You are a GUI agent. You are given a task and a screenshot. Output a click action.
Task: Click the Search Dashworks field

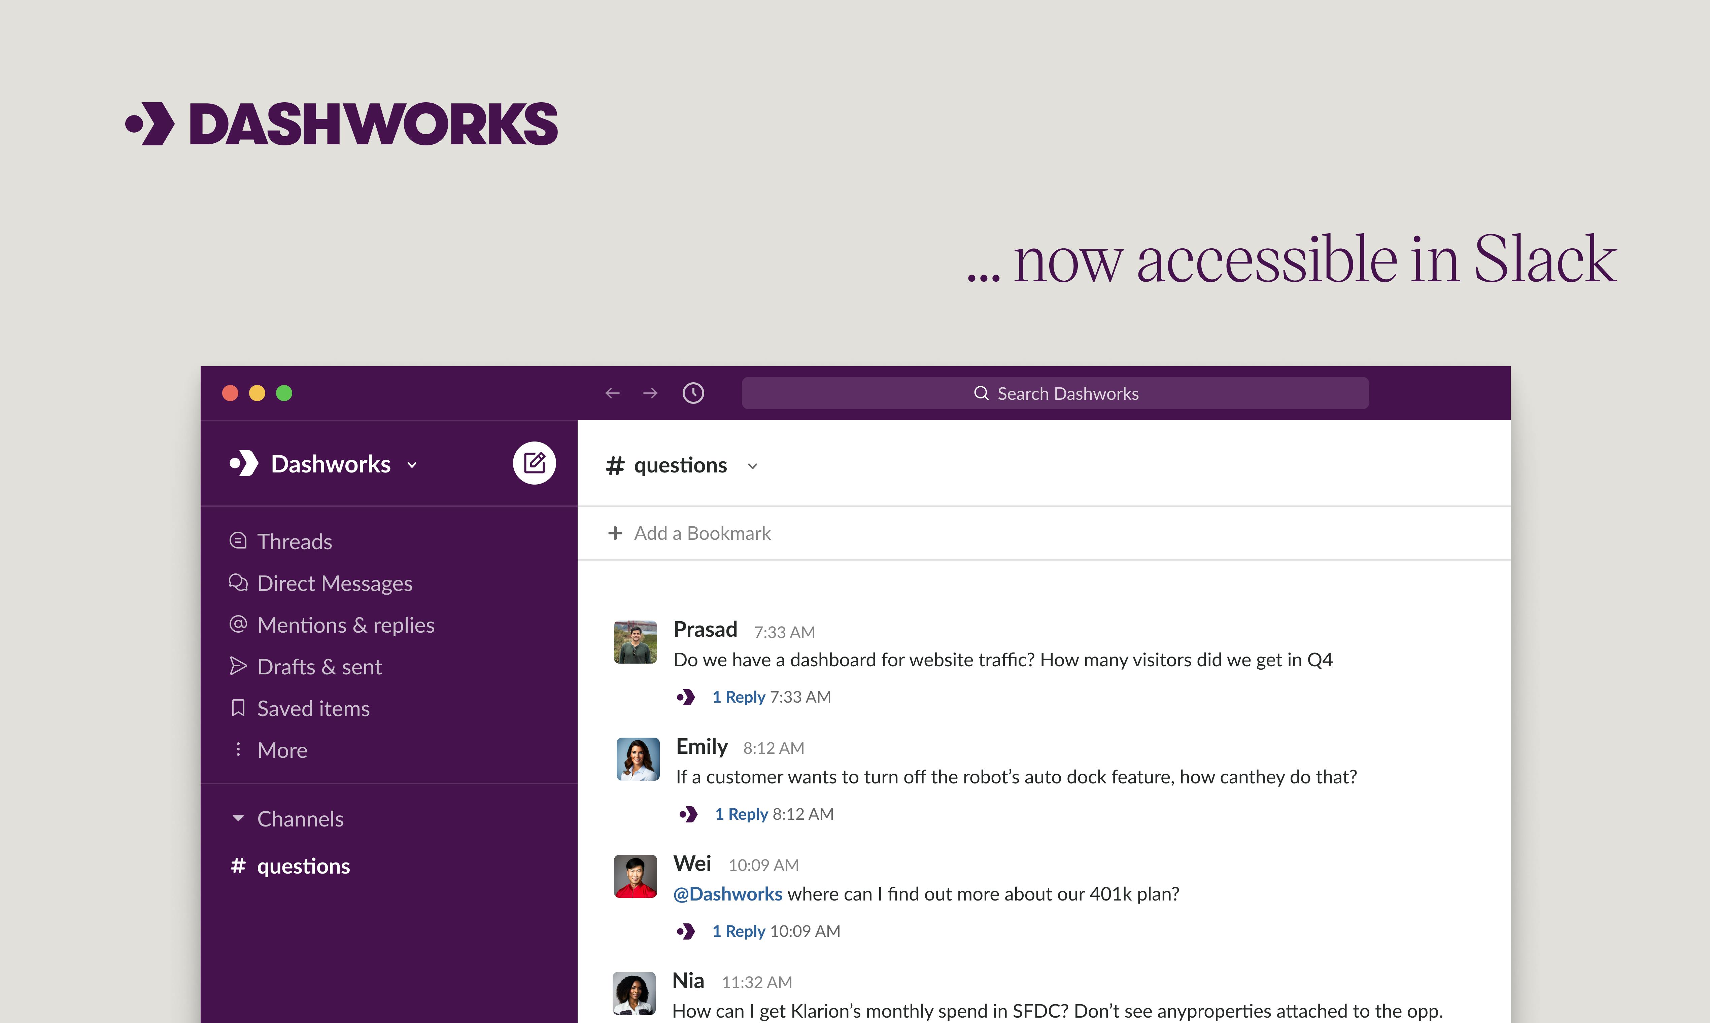1055,393
